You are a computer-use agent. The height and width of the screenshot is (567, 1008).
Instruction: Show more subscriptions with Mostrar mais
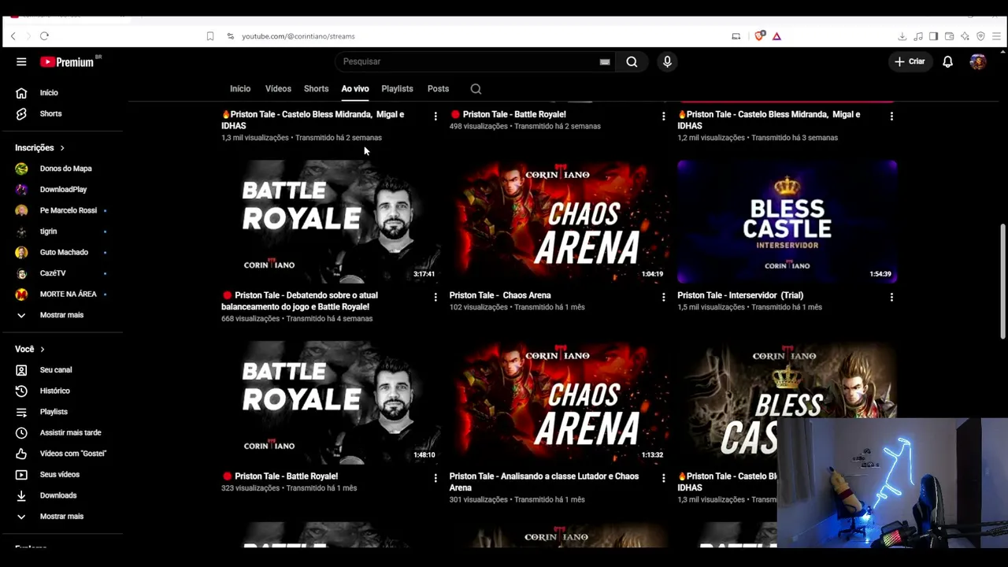coord(61,315)
